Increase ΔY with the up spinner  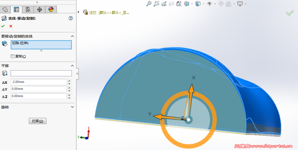pos(69,88)
